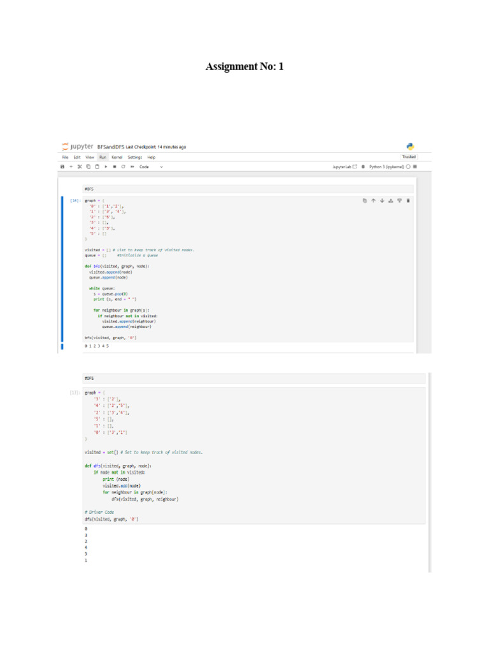The height and width of the screenshot is (653, 489).
Task: Cut the selected cell using the scissors icon
Action: coord(80,166)
